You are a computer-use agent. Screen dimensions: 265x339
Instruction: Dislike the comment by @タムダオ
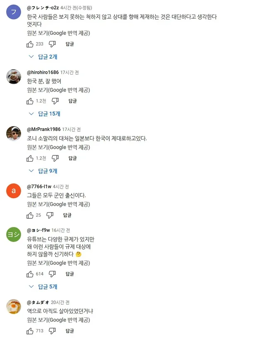53,331
